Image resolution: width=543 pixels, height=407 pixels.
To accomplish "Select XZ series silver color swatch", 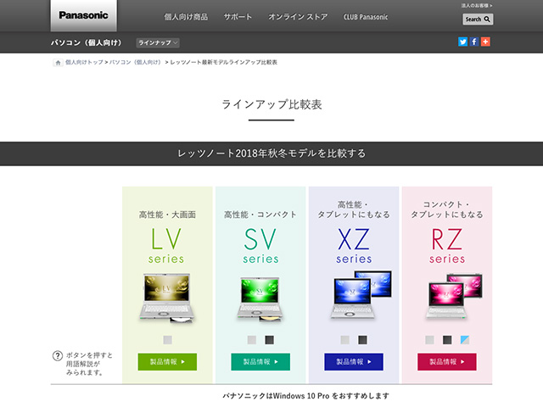I will click(345, 340).
